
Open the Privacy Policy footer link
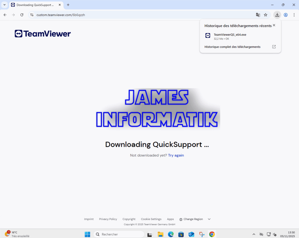click(108, 219)
